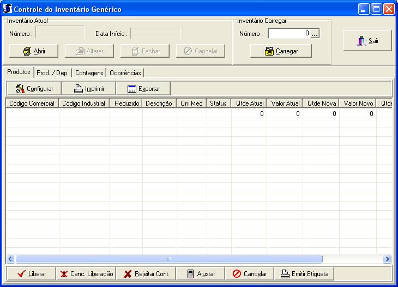The image size is (398, 287).
Task: Switch to the Prod. / Dep. tab
Action: pyautogui.click(x=52, y=73)
